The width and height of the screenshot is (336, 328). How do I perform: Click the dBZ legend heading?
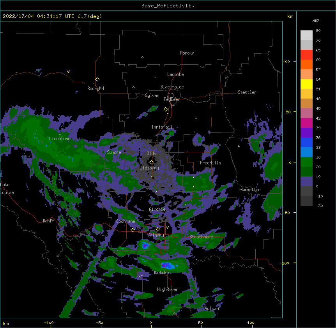[x=316, y=21]
